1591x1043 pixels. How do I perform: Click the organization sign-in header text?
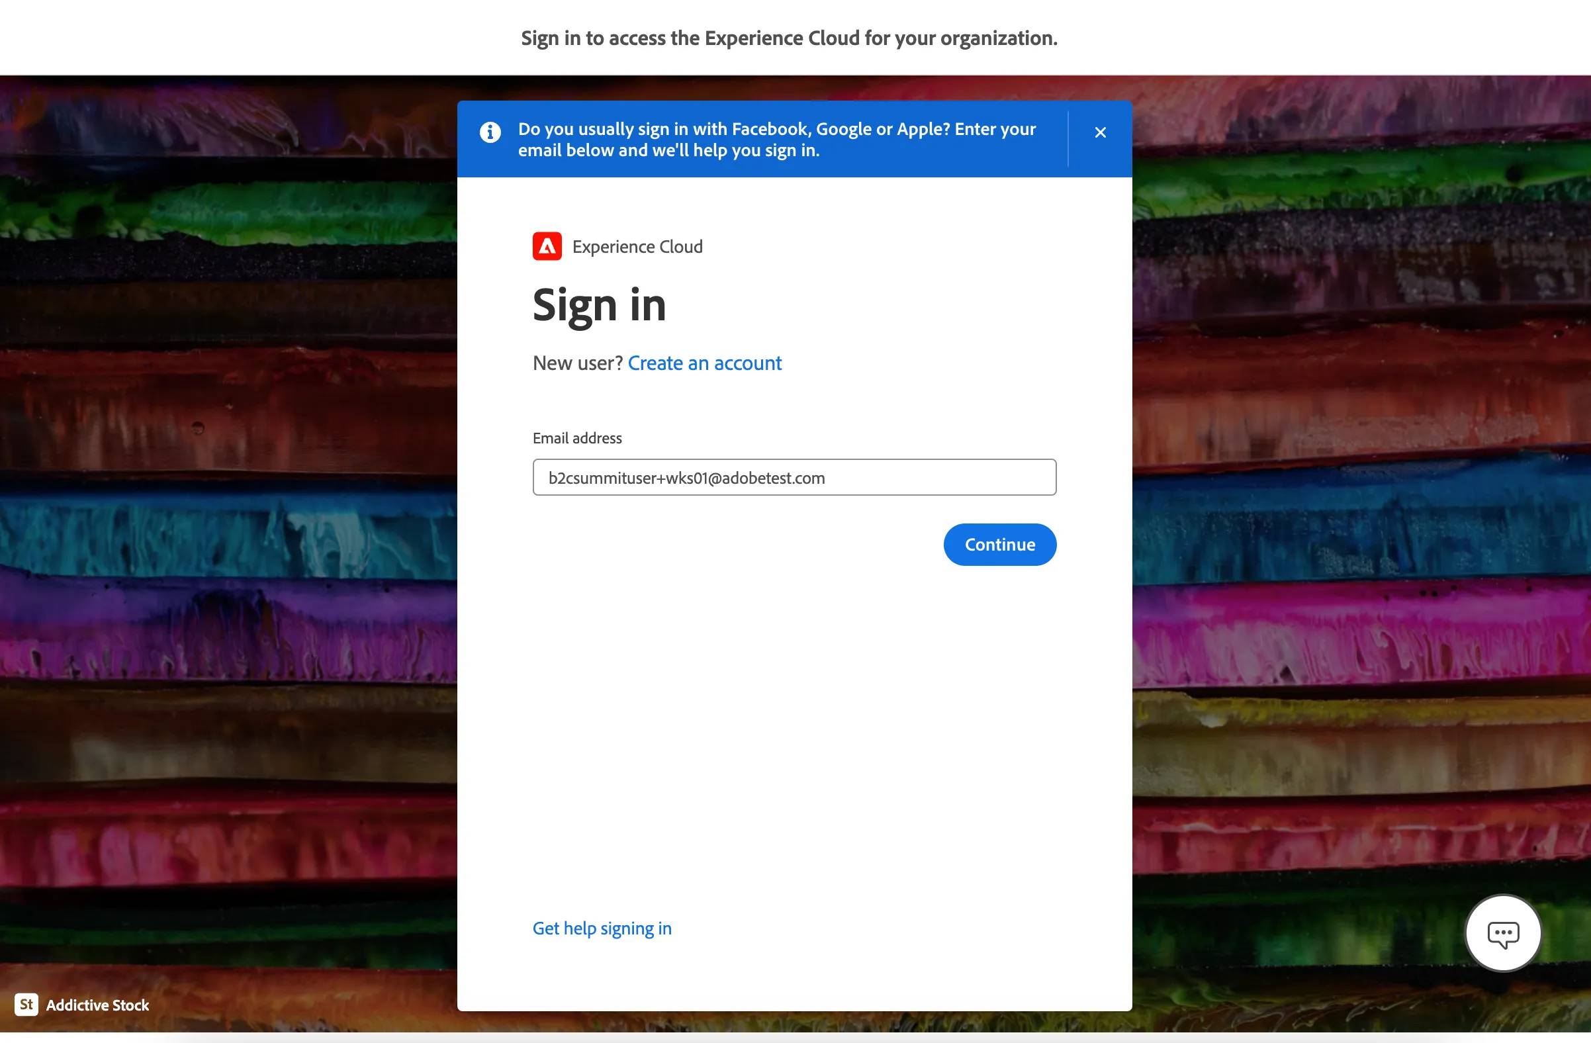click(789, 38)
